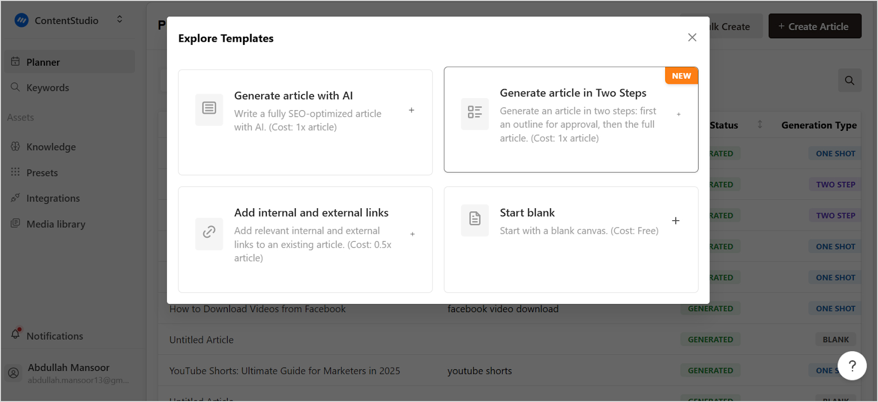This screenshot has height=402, width=878.
Task: Select Generate article with AI template
Action: [x=305, y=122]
